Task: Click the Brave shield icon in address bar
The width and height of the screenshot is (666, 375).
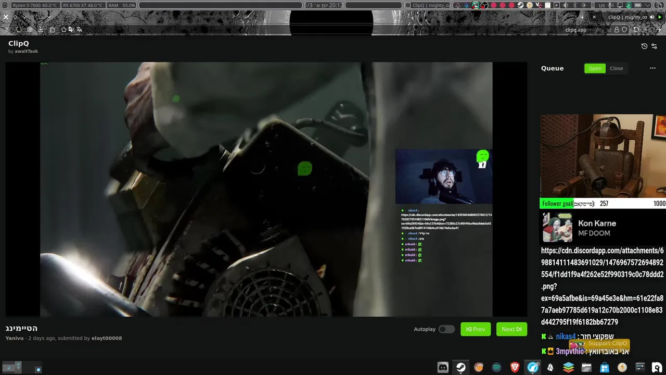Action: pos(624,30)
